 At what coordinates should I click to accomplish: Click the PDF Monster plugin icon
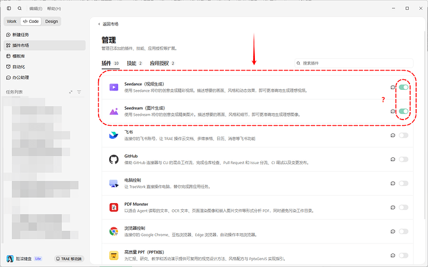(114, 208)
